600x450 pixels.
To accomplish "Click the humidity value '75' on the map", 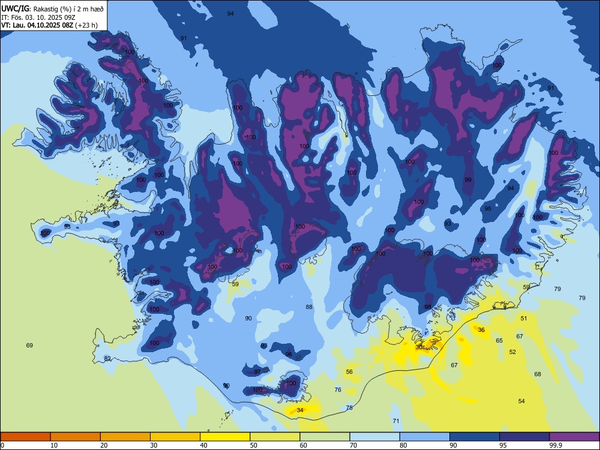I will [349, 408].
